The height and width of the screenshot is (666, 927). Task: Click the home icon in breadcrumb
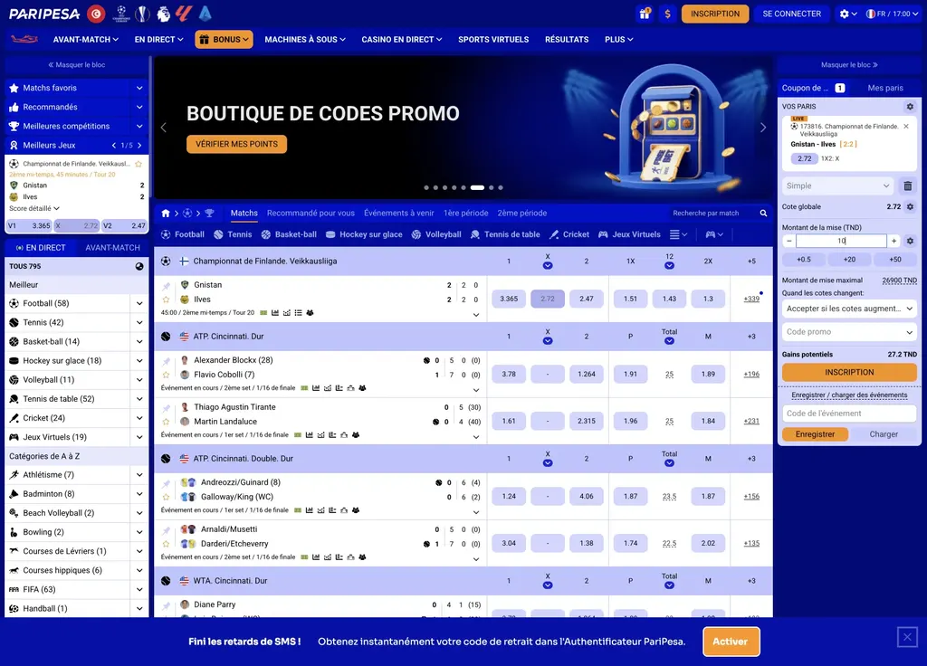166,214
